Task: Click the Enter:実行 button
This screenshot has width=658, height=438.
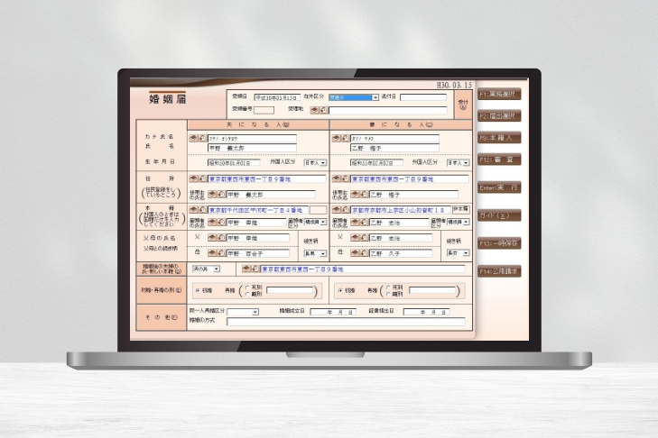Action: [499, 187]
